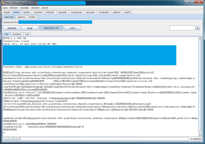The height and width of the screenshot is (144, 205).
Task: Open proxy options sub-tab
Action: (x=21, y=17)
